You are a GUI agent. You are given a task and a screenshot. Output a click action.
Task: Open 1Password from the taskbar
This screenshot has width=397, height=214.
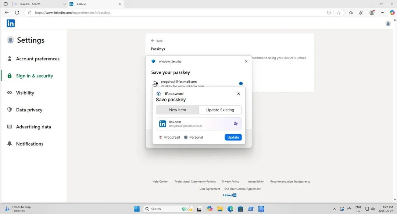pyautogui.click(x=261, y=209)
